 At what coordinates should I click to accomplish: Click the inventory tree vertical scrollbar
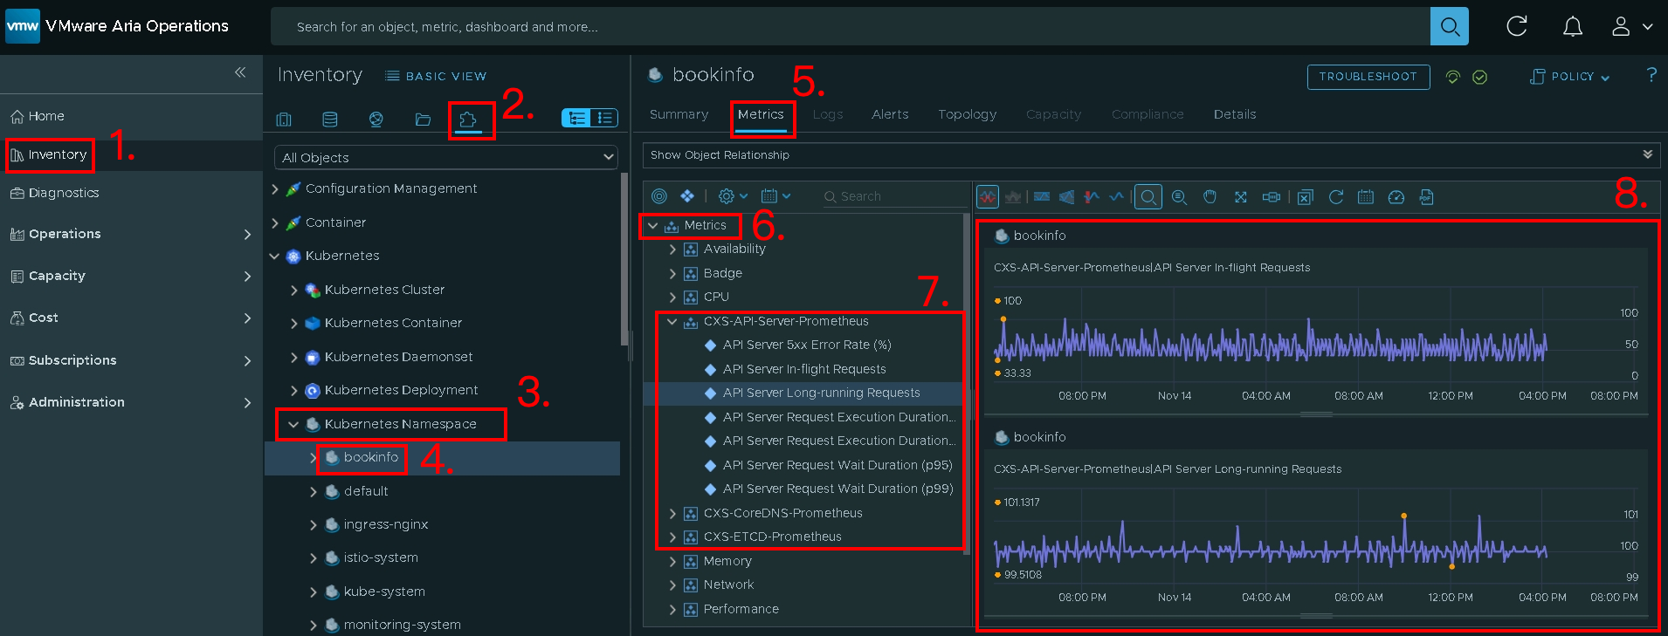[x=624, y=260]
